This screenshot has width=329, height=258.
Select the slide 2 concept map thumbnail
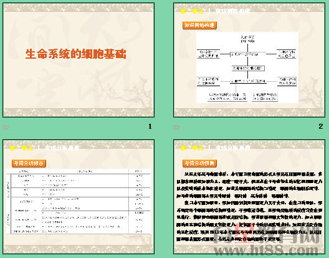[249, 60]
